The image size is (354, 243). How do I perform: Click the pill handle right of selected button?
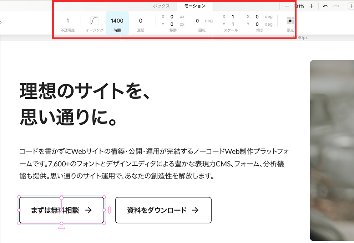[109, 210]
